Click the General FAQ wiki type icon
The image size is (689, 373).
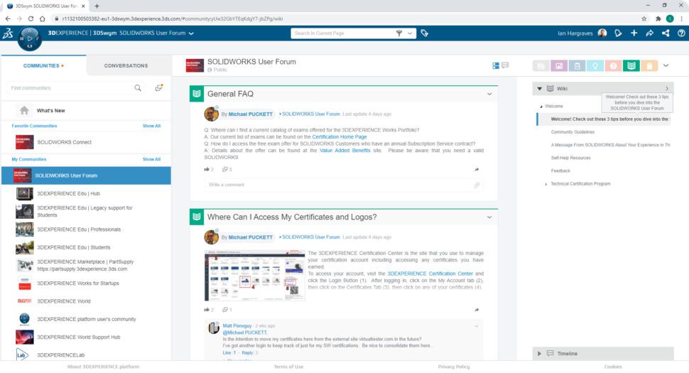[x=197, y=94]
